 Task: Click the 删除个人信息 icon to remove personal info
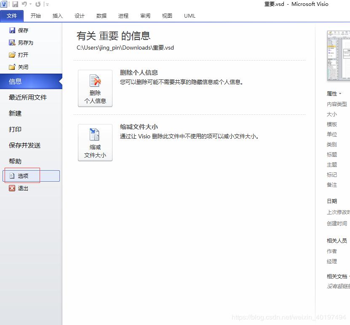[95, 88]
